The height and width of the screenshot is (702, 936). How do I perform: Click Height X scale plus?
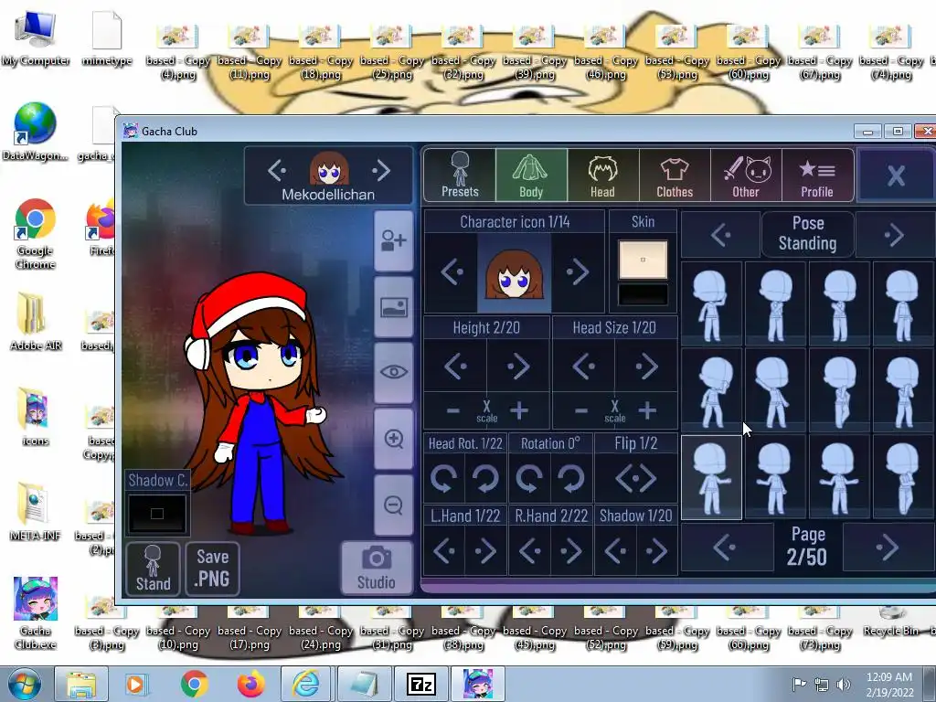click(519, 410)
